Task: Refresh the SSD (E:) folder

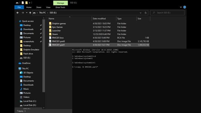Action: click(145, 13)
